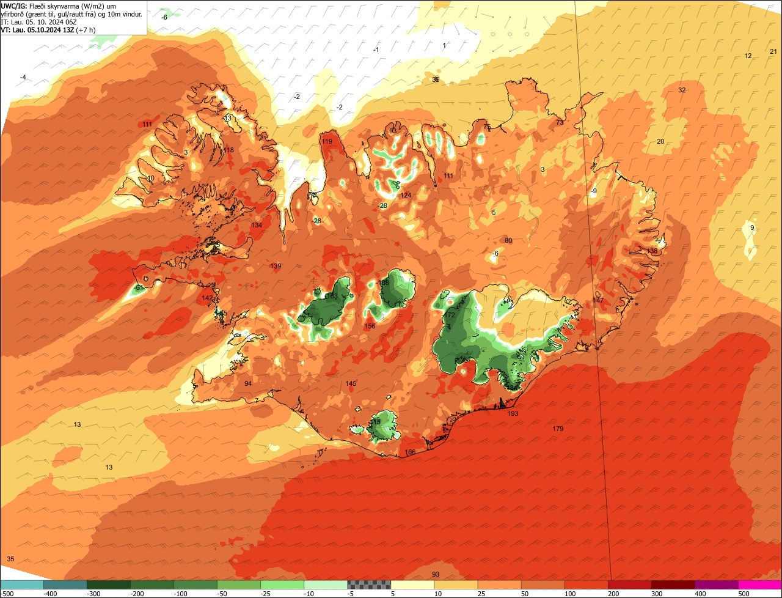Viewport: 782px width, 598px height.
Task: Click the '156' value on the map
Action: [370, 326]
